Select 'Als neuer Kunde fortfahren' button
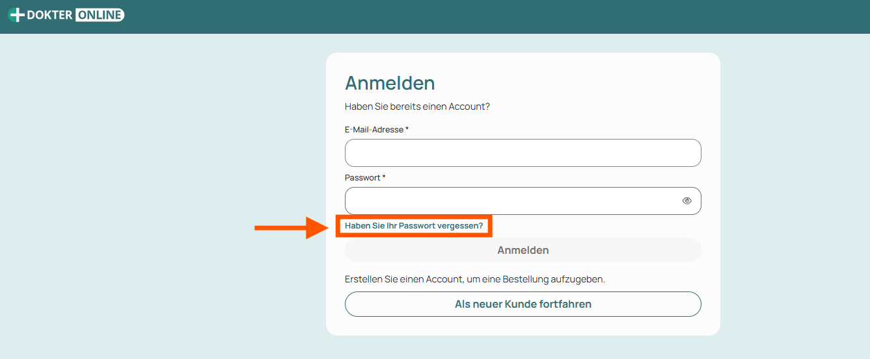 pyautogui.click(x=523, y=304)
